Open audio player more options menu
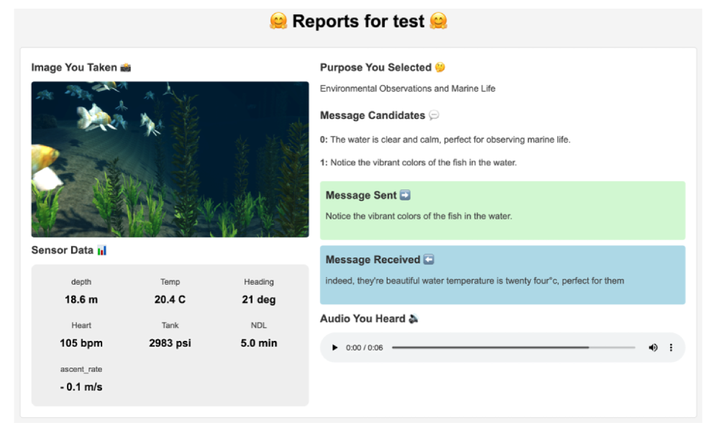The height and width of the screenshot is (433, 717). pyautogui.click(x=671, y=347)
